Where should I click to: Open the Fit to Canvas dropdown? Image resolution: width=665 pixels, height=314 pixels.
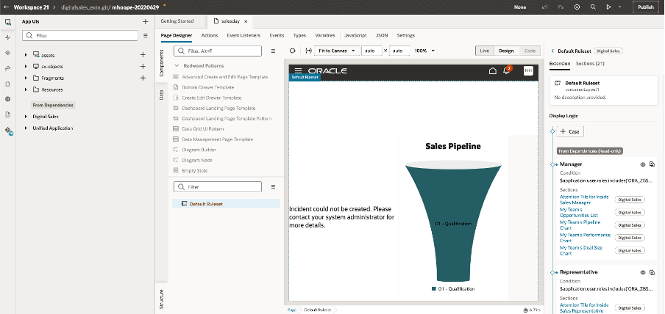tap(338, 51)
